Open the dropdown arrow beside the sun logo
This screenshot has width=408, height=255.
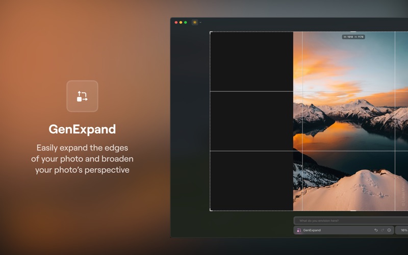200,22
